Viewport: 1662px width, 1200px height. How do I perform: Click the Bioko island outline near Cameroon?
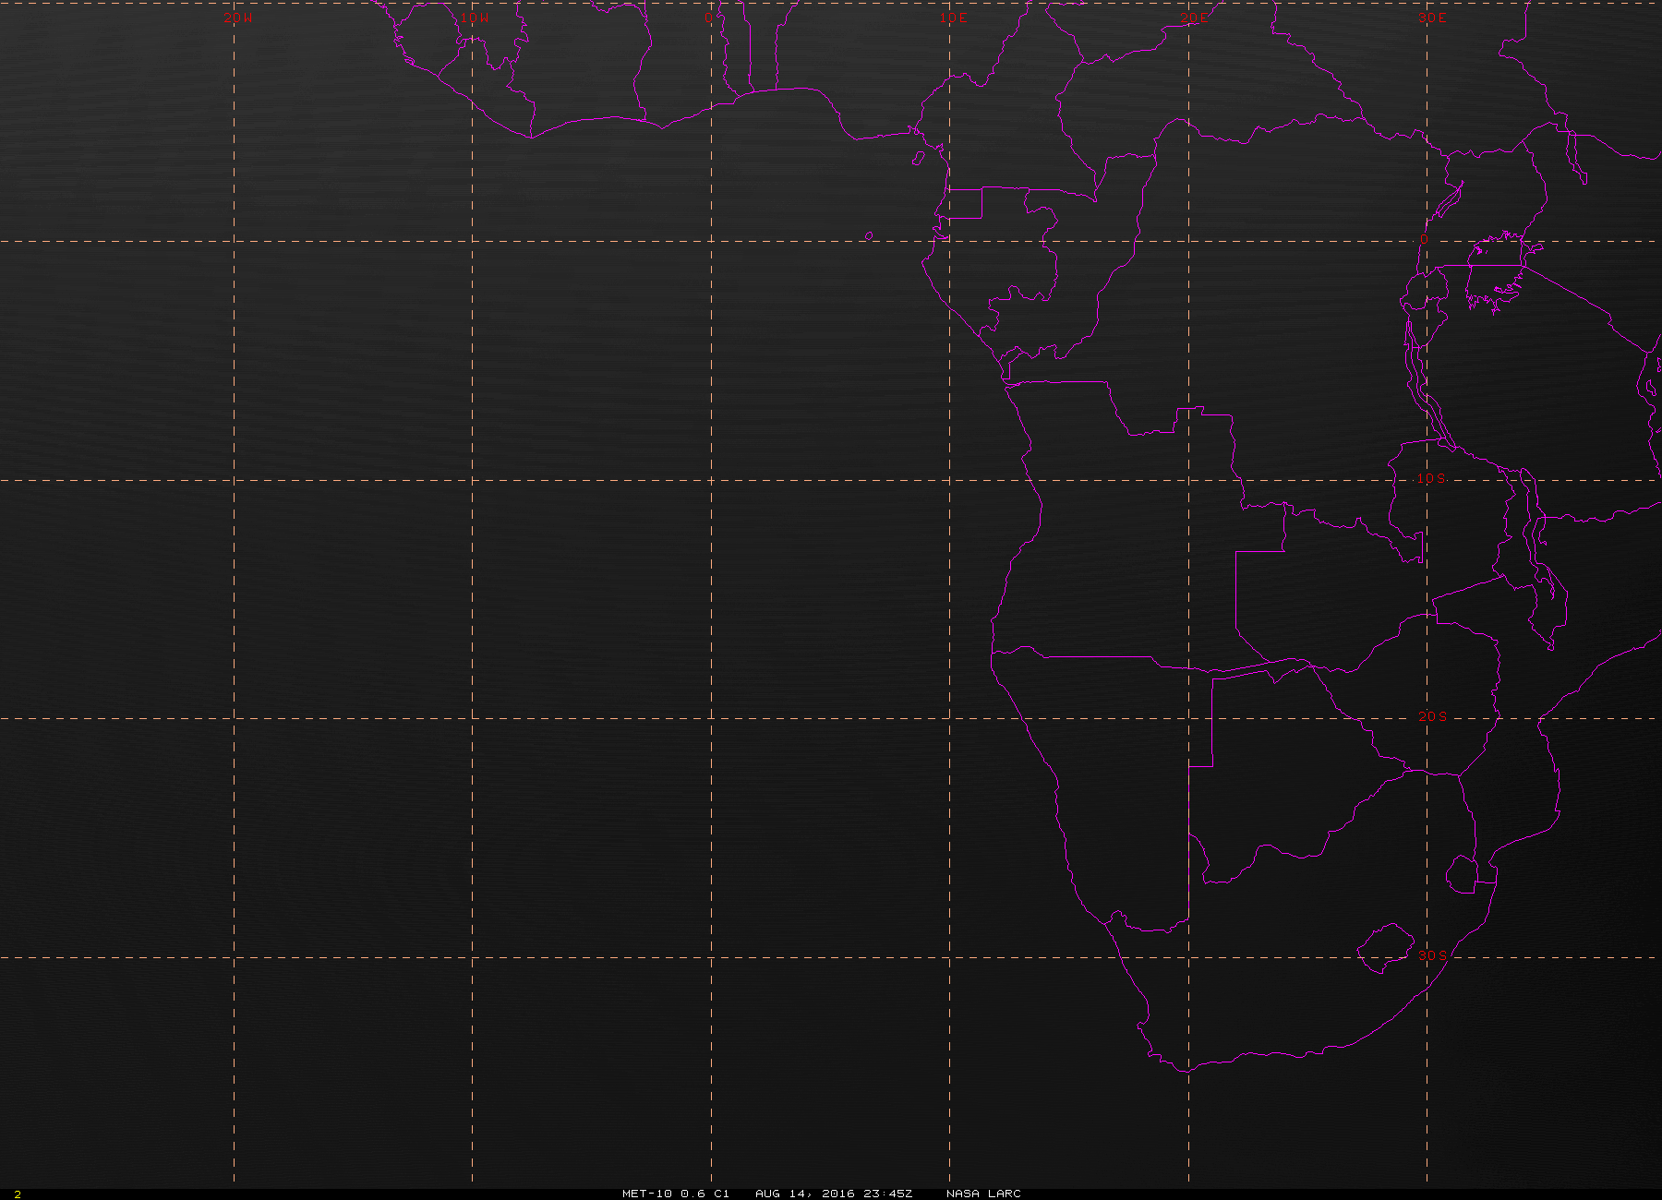[917, 159]
